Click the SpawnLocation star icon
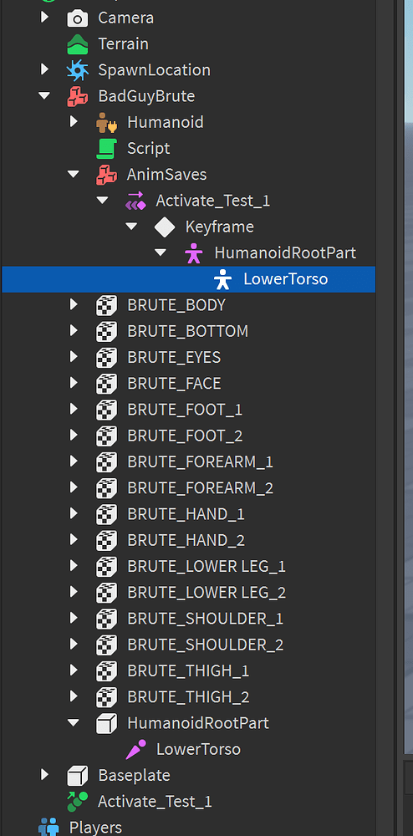The height and width of the screenshot is (836, 413). tap(78, 70)
